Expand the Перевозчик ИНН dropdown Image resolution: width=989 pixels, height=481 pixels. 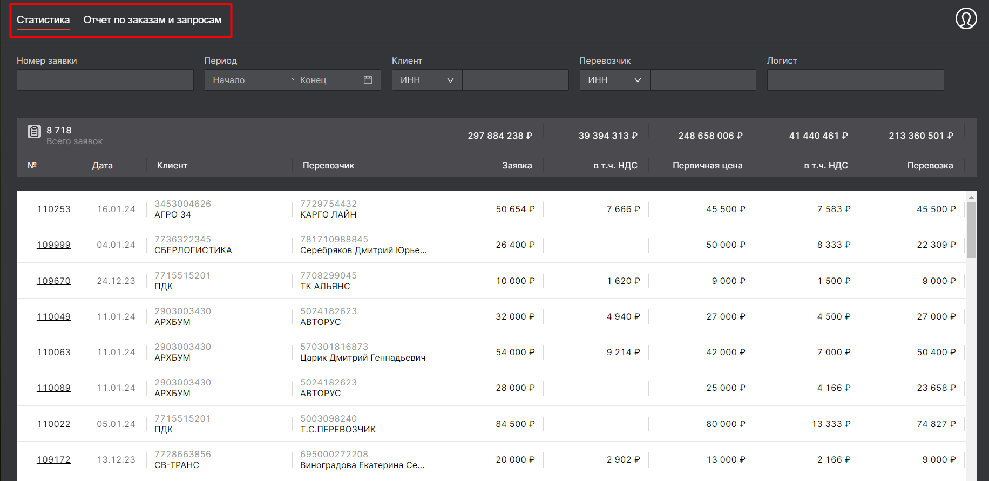(615, 80)
